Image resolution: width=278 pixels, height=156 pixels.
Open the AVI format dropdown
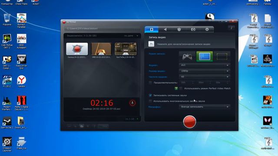click(205, 65)
